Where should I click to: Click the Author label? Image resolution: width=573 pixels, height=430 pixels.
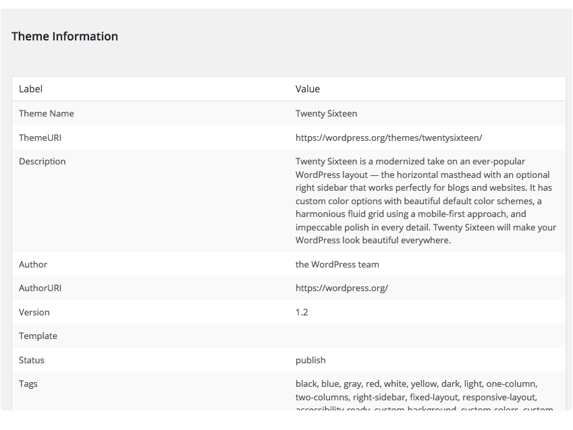(33, 264)
